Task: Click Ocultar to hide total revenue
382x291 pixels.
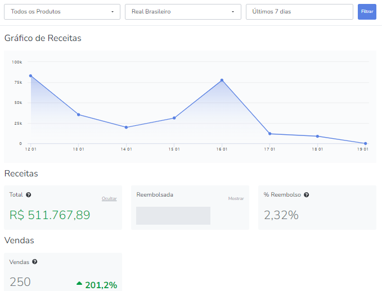Action: coord(109,198)
